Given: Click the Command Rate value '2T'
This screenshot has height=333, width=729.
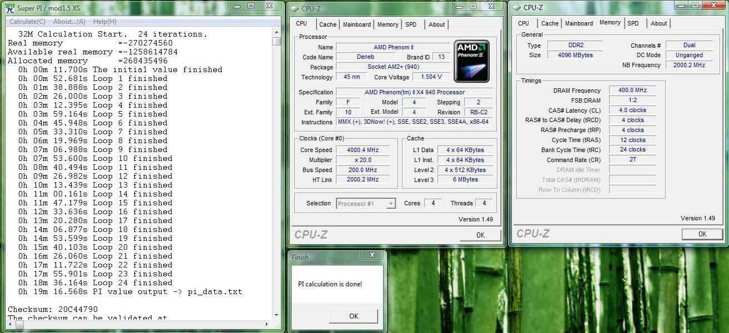Looking at the screenshot, I should [x=633, y=160].
